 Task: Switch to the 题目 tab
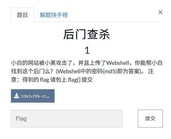tap(22, 15)
